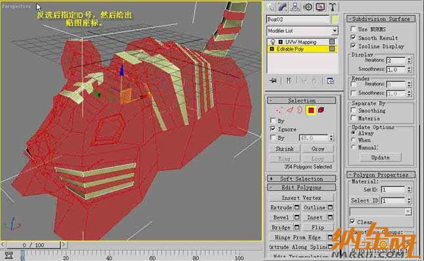Check Separate By Smoothing
424x261 pixels.
coord(353,110)
